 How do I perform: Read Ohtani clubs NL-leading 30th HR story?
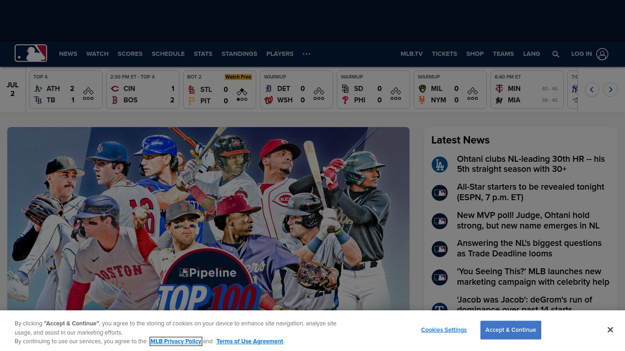(531, 164)
